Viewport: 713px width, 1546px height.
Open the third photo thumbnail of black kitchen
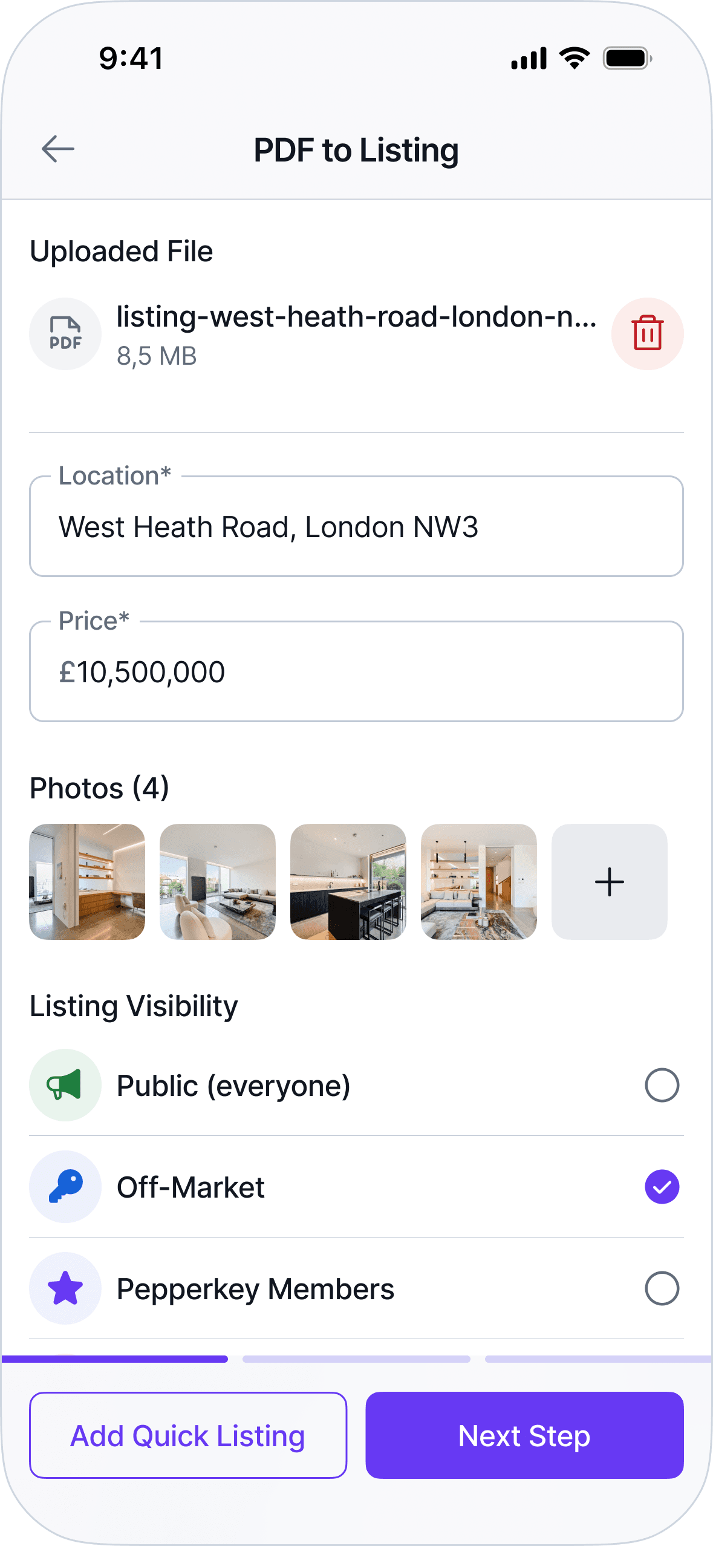[348, 881]
